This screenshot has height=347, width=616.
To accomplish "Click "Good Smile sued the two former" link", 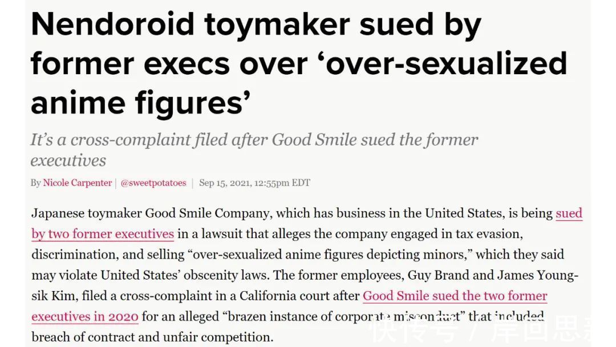I will [x=455, y=296].
